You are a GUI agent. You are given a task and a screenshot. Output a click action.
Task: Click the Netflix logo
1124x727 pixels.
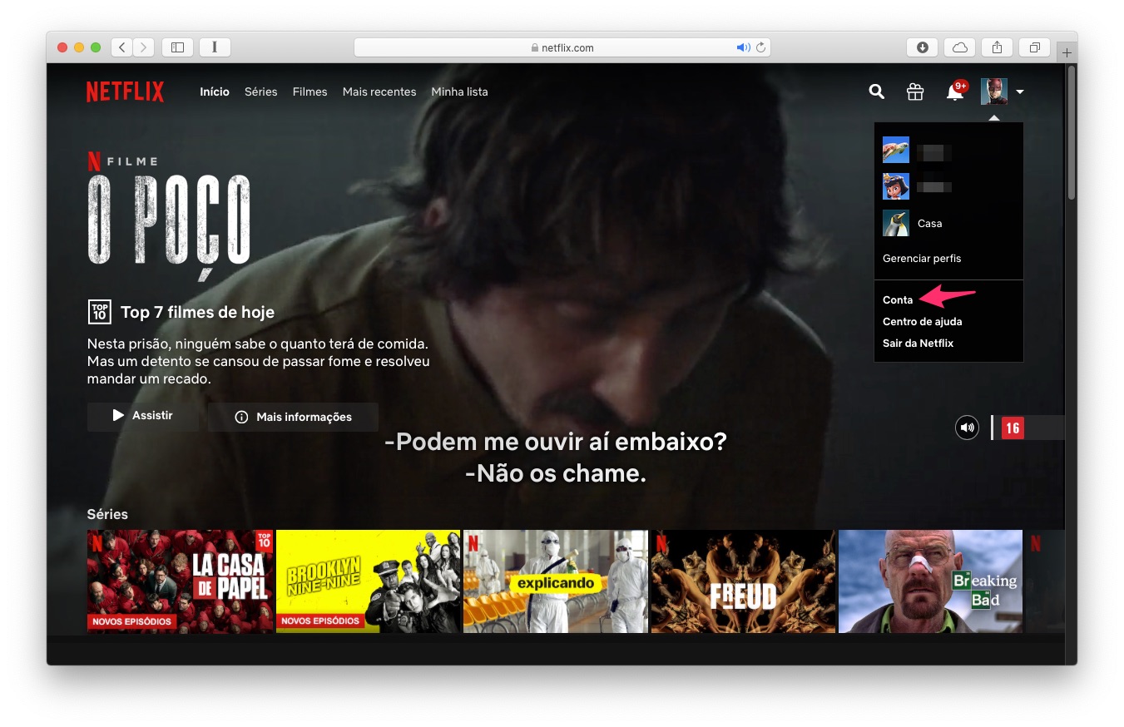pyautogui.click(x=126, y=91)
